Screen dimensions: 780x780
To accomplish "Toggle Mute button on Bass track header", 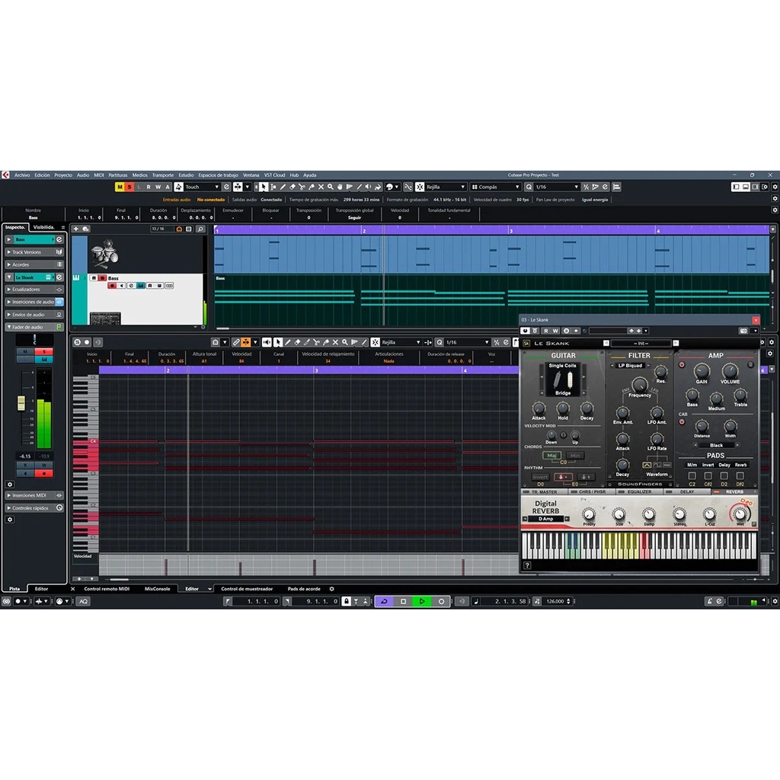I will 94,278.
